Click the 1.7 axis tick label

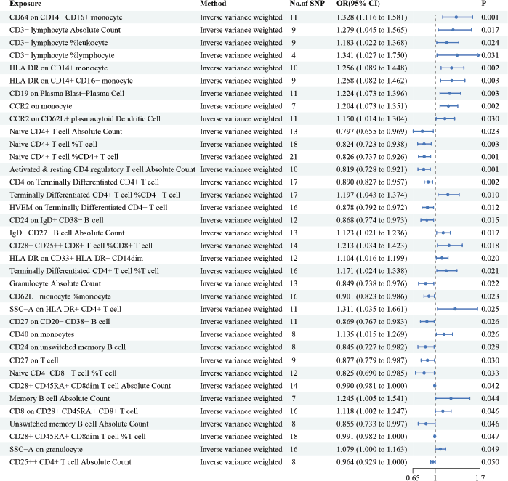(480, 477)
